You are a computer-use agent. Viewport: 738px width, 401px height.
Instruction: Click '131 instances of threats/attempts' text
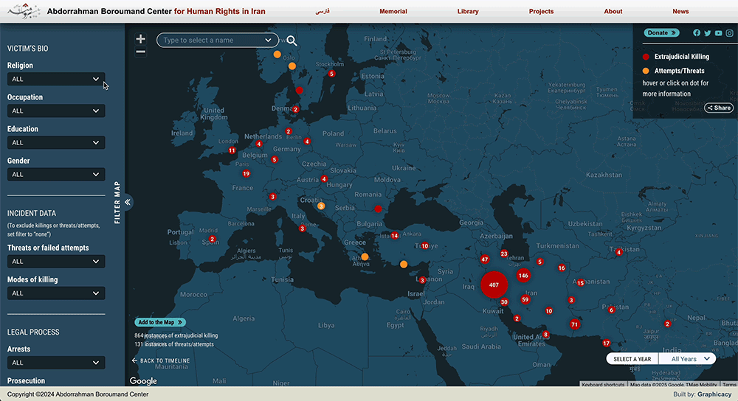coord(174,344)
